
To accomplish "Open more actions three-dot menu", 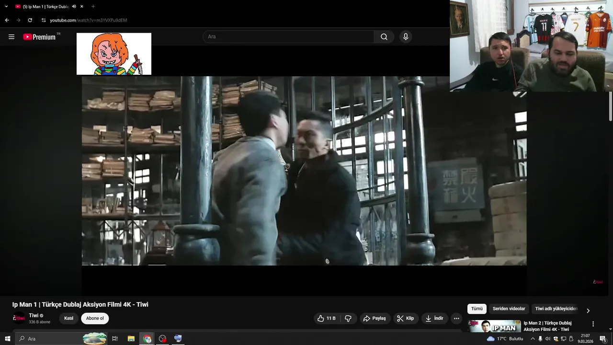I will coord(456,318).
